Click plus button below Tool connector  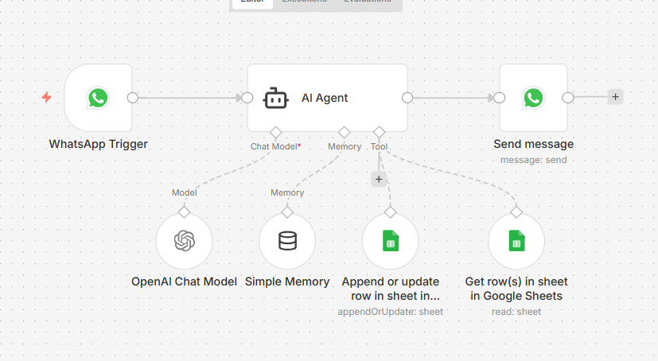379,179
